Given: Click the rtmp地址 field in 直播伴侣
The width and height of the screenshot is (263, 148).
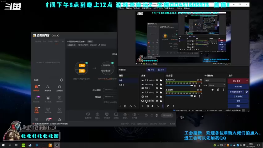Looking at the screenshot, I should [110, 90].
